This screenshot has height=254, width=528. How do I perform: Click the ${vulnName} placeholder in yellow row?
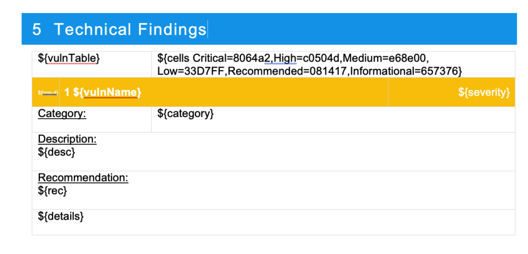pyautogui.click(x=107, y=92)
